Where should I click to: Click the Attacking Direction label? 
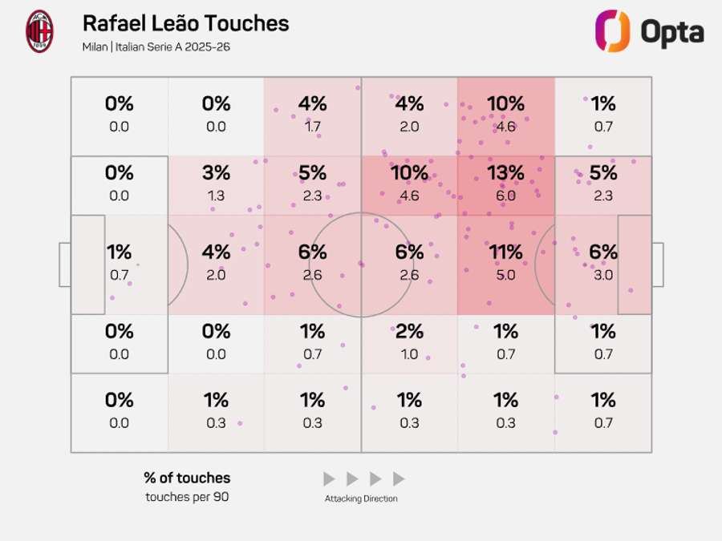[361, 499]
